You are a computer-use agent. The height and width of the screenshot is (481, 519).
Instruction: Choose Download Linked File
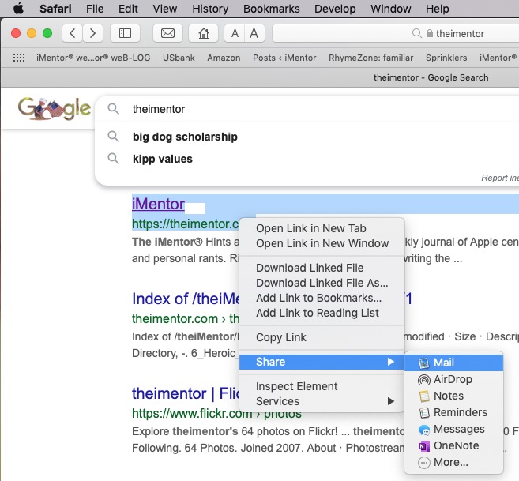(322, 268)
